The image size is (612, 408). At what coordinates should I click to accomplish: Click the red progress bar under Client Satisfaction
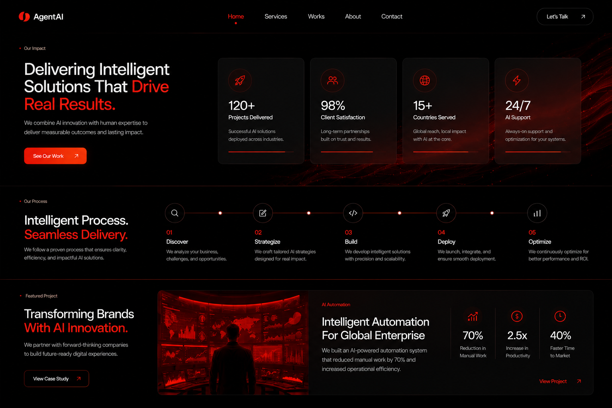coord(347,152)
